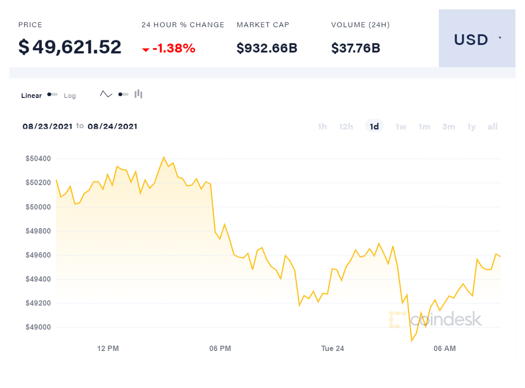
Task: Show the 3m time range
Action: coord(448,127)
